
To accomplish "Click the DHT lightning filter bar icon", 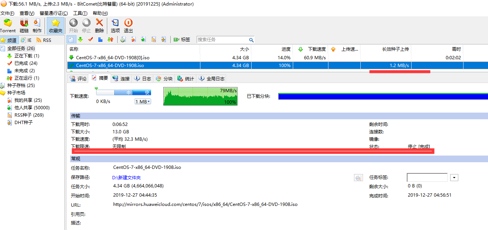I will click(x=163, y=39).
